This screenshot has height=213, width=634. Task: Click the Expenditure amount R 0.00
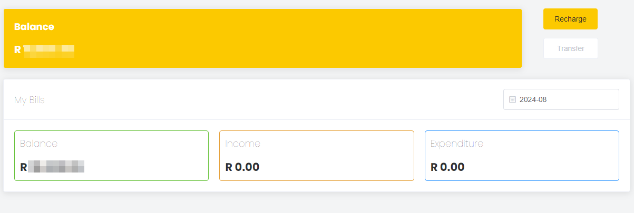447,167
